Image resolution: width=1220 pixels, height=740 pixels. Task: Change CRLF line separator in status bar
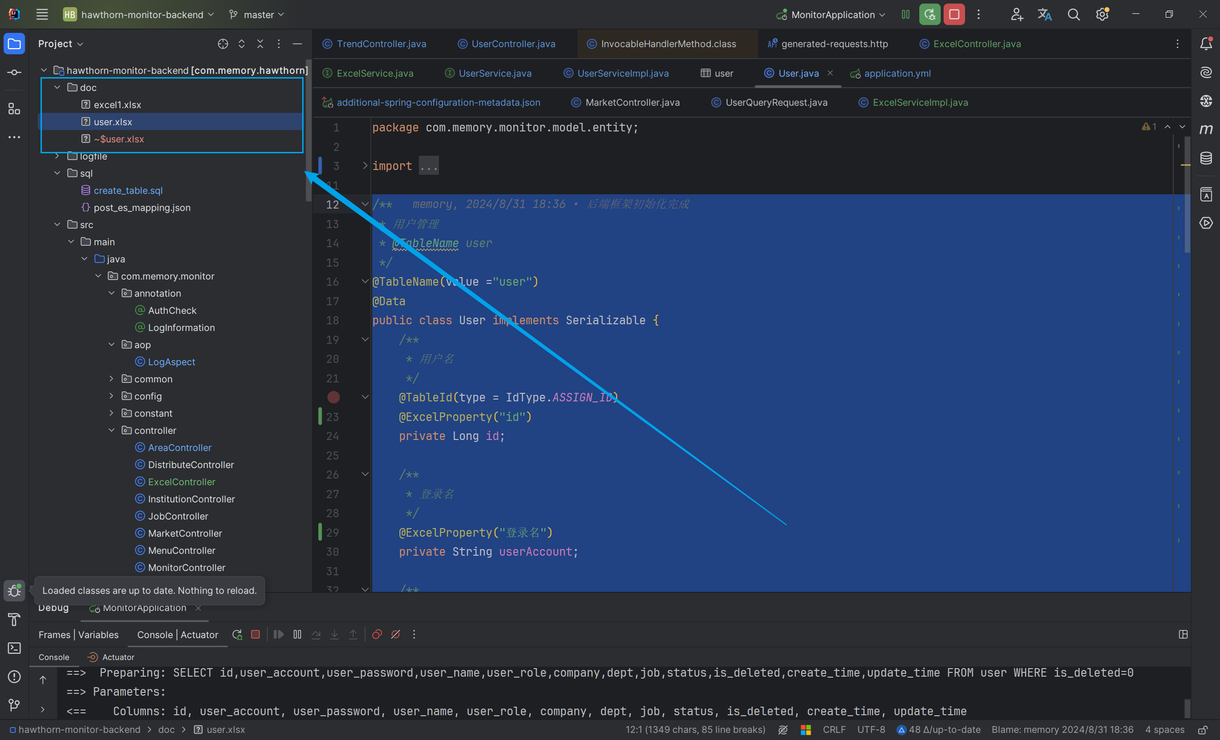coord(834,730)
